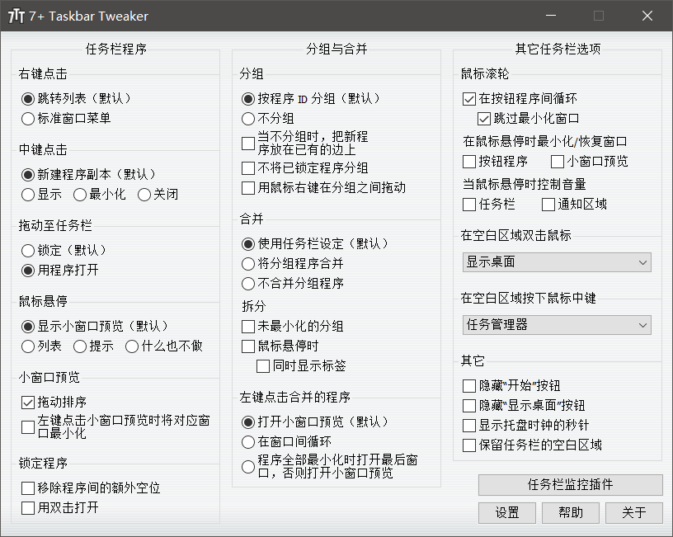Toggle 跳过最小化窗口 checkbox
Viewport: 673px width, 537px height.
484,118
